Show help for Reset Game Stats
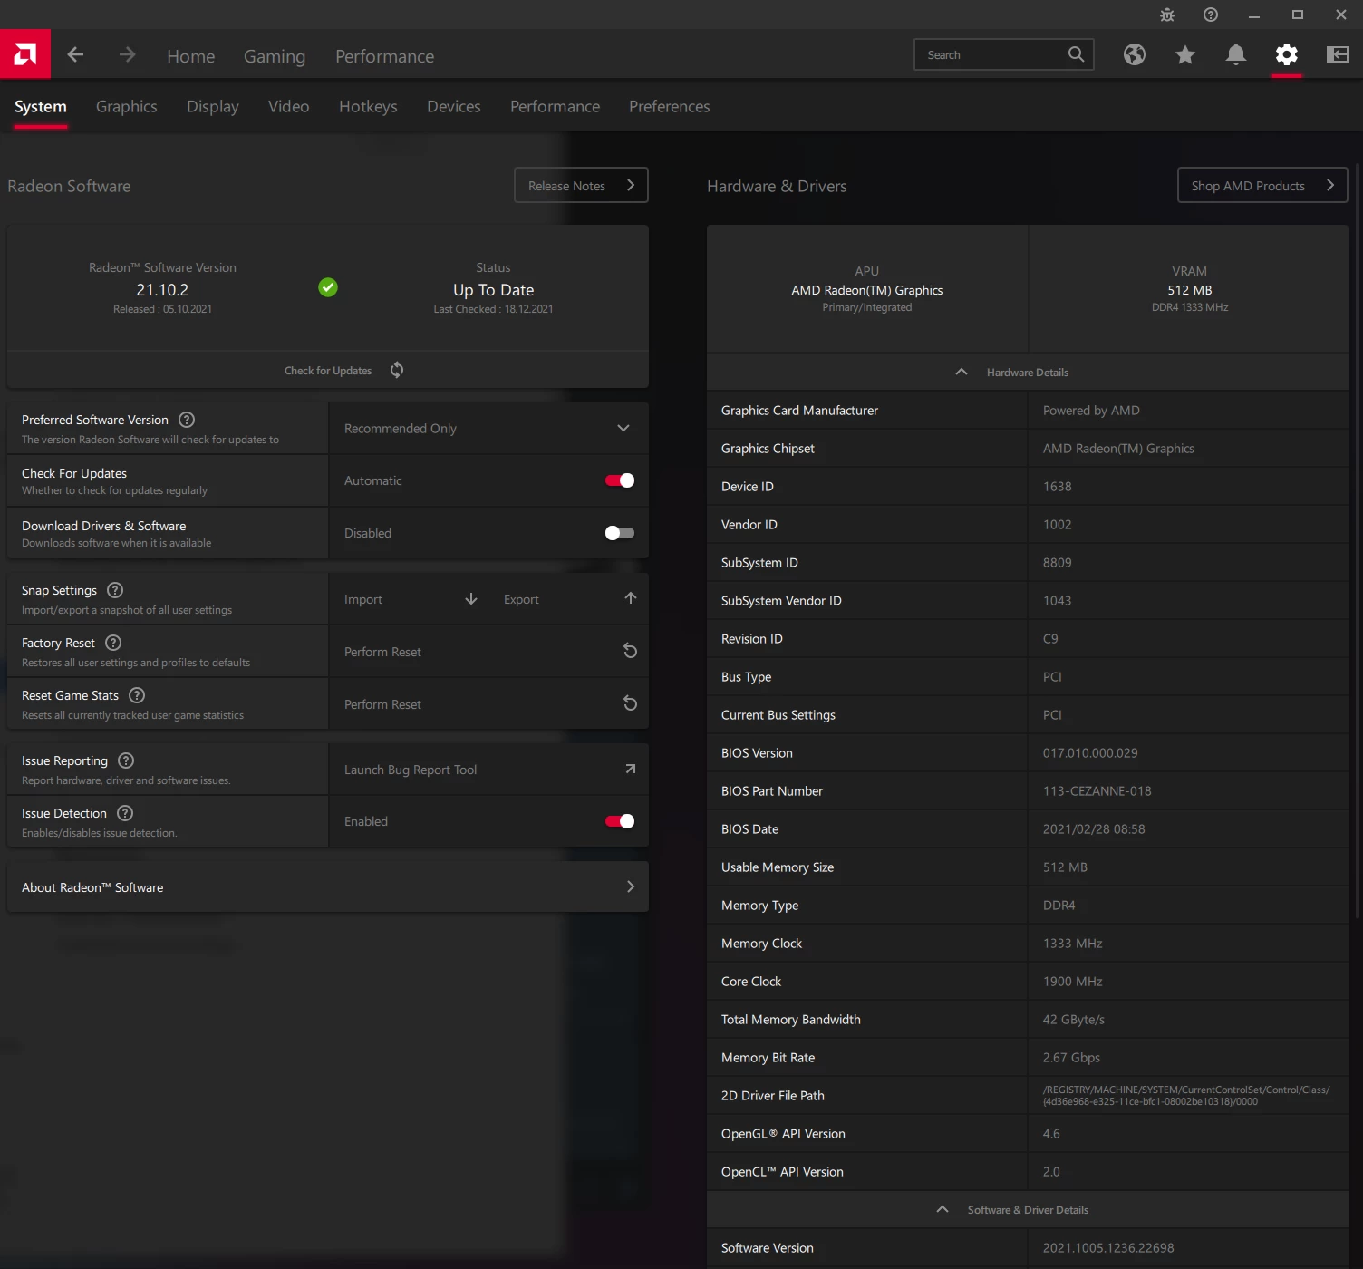The height and width of the screenshot is (1269, 1363). click(137, 695)
